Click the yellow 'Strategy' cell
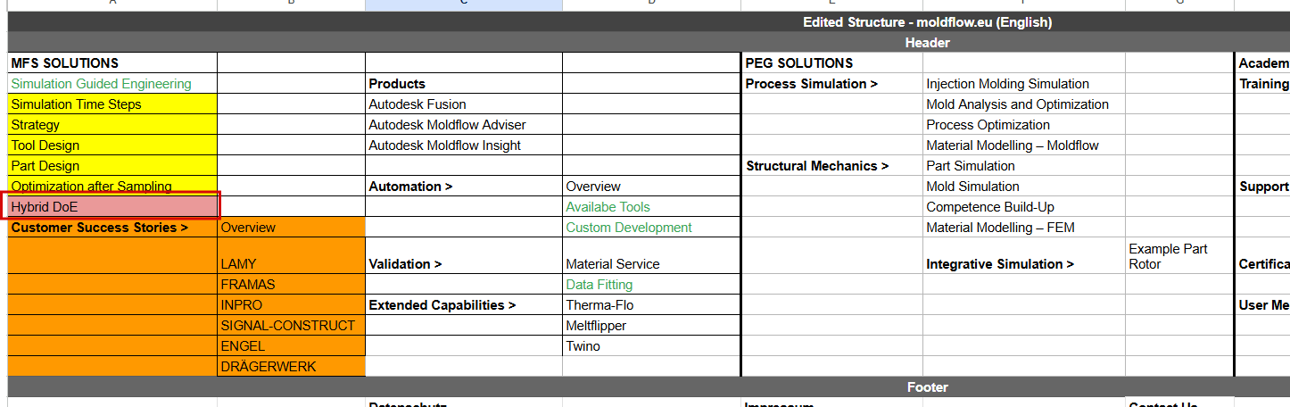1290x407 pixels. coord(112,125)
